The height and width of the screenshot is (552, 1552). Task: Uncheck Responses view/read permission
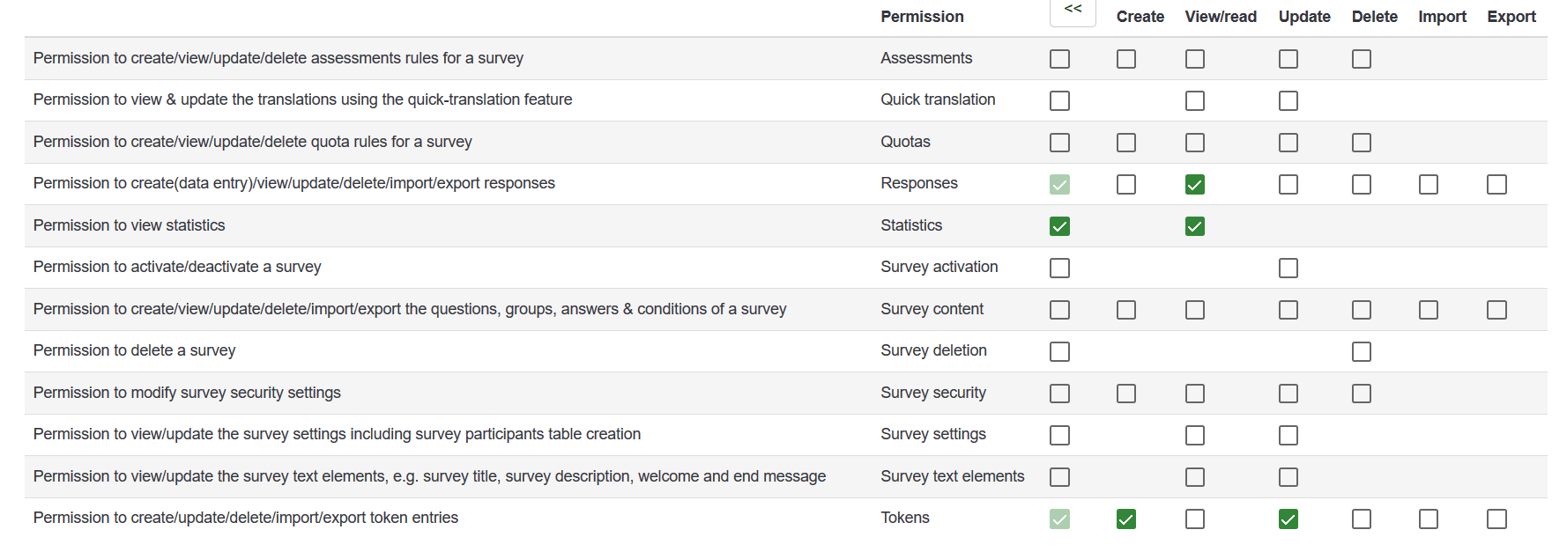[x=1195, y=185]
